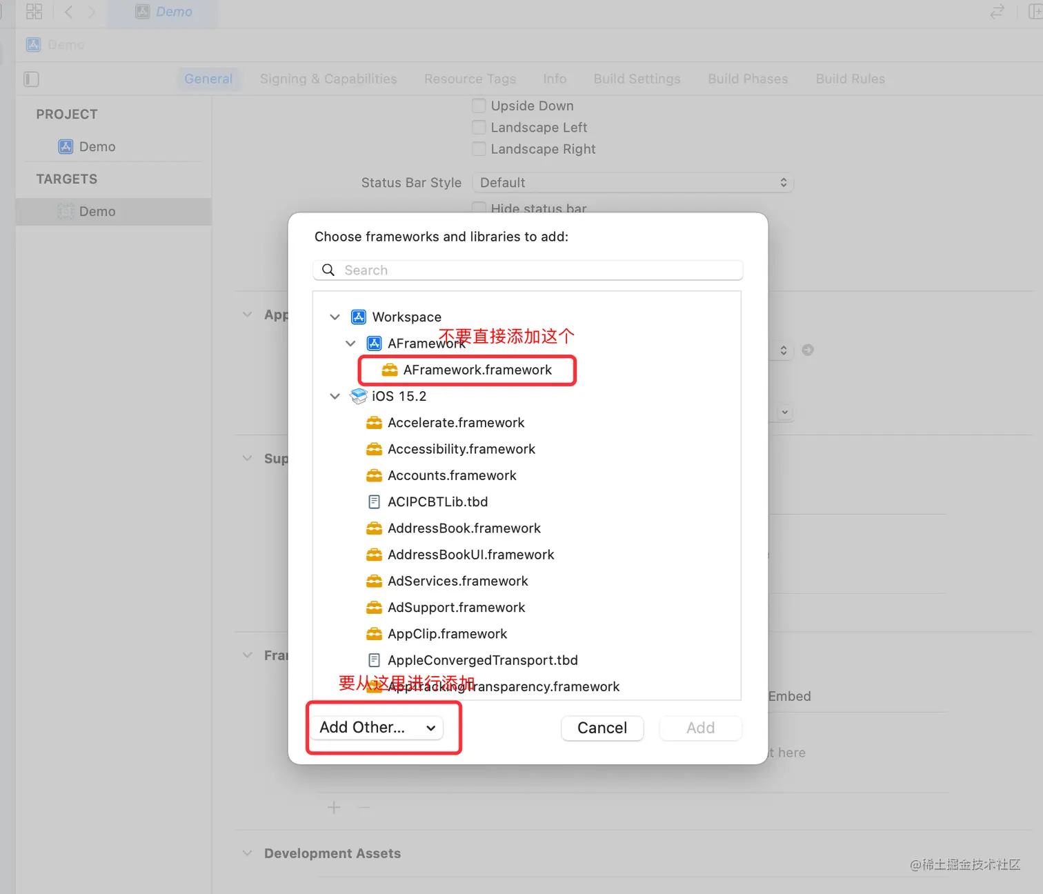The width and height of the screenshot is (1043, 894).
Task: Collapse the App section disclosure chevron
Action: point(248,315)
